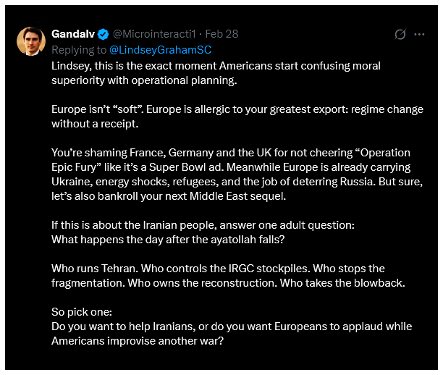Open Gandalv's profile picture
Viewport: 443px width, 375px height.
pyautogui.click(x=31, y=42)
